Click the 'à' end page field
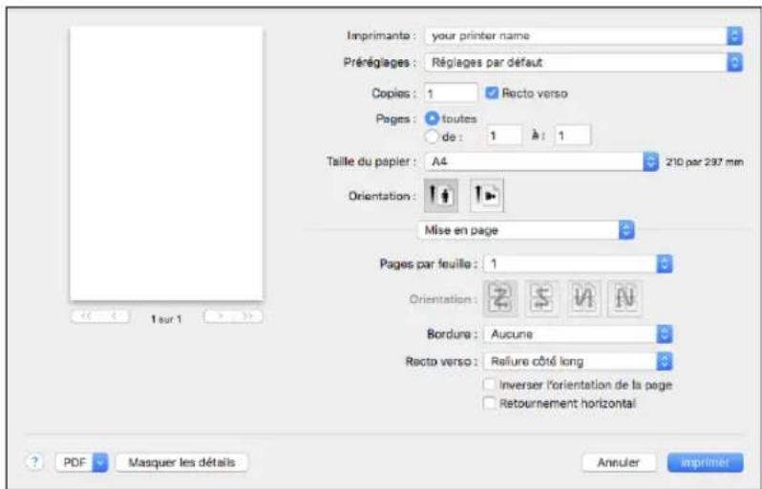 click(x=573, y=135)
